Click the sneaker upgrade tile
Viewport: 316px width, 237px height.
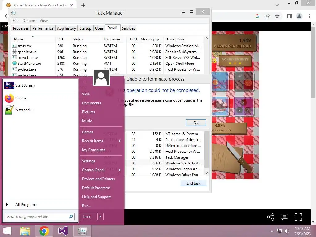220,106
